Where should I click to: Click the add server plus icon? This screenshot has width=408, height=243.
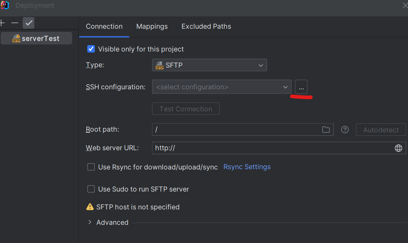(x=2, y=23)
